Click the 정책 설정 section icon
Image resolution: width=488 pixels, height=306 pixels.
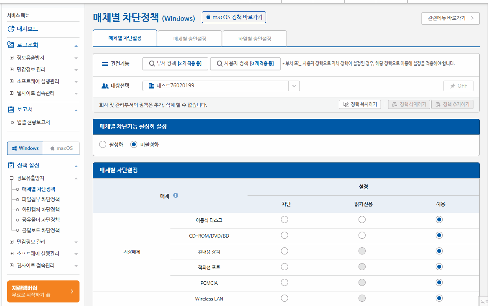pyautogui.click(x=11, y=166)
